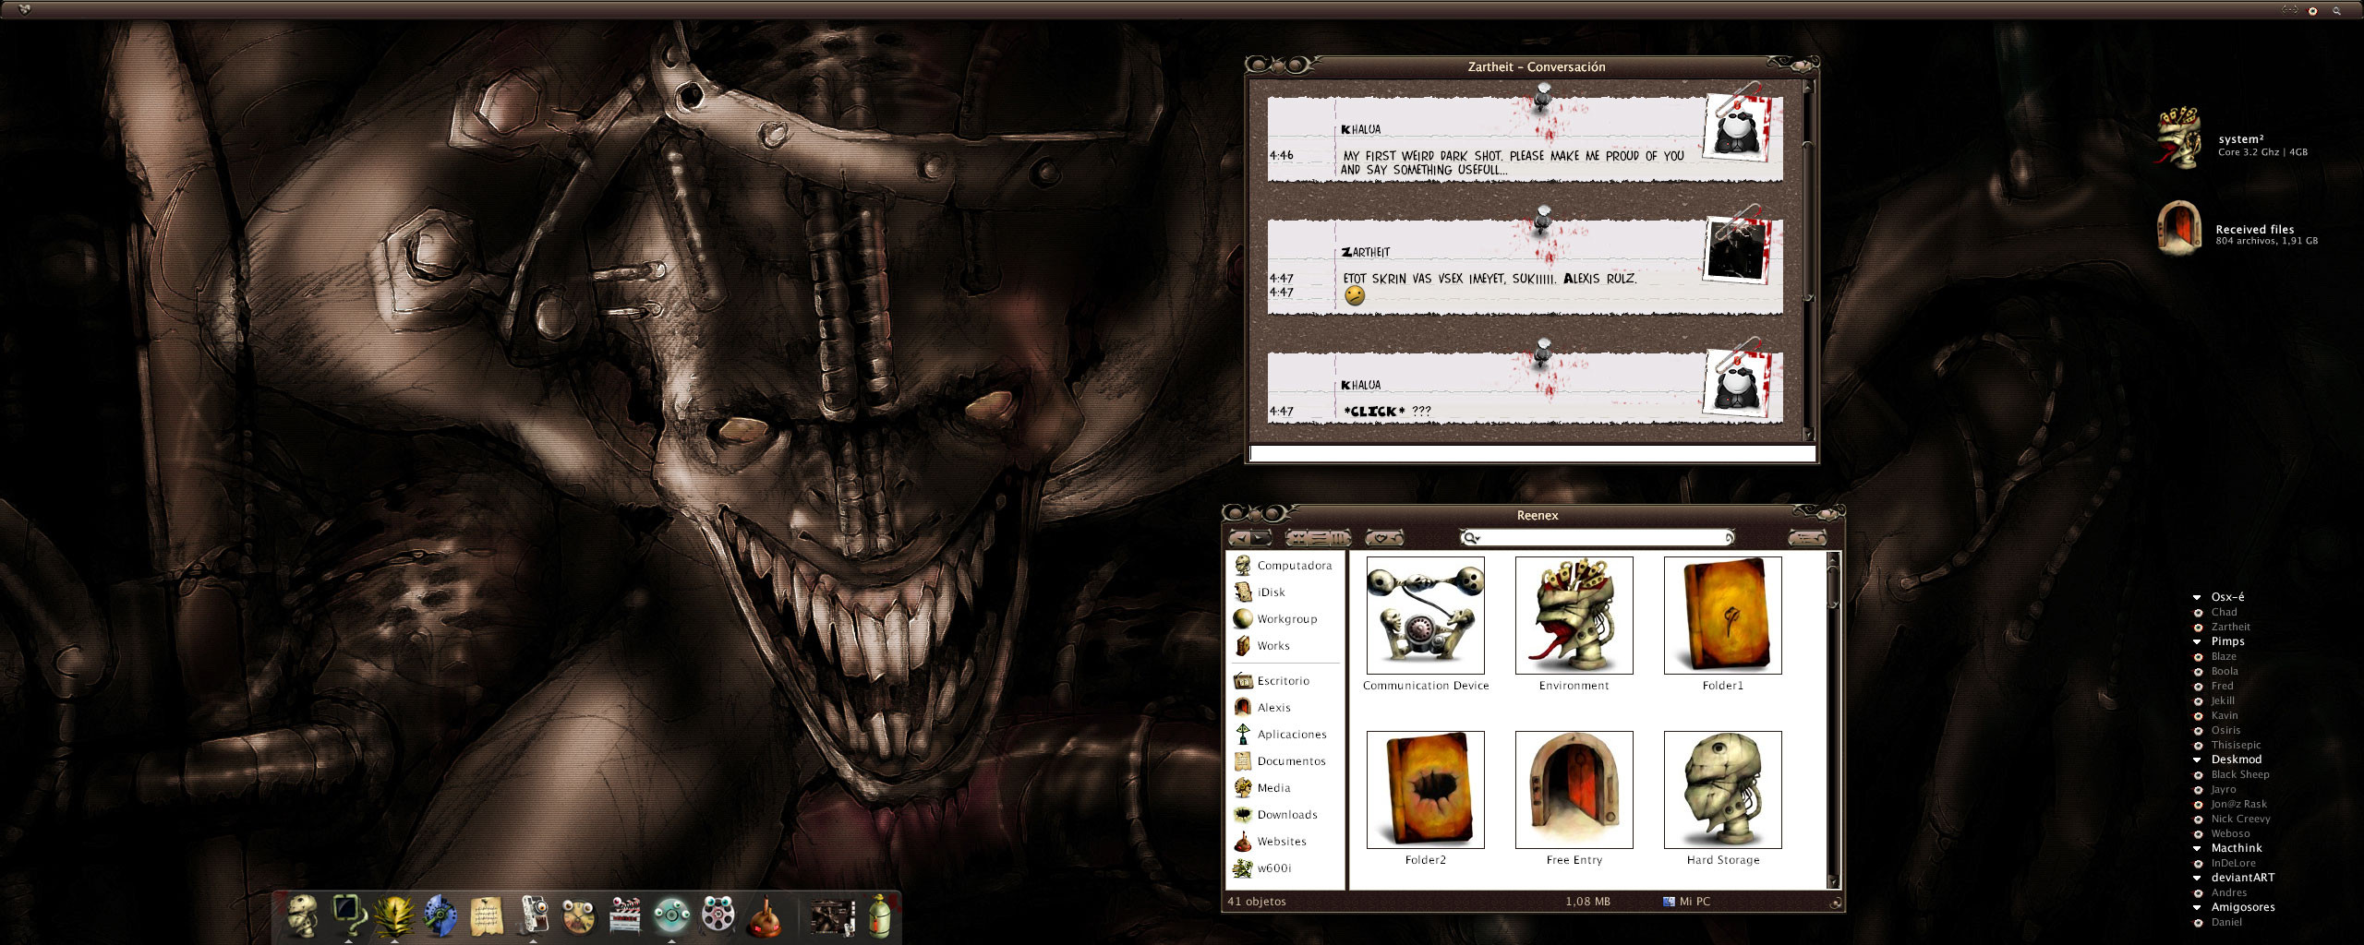The image size is (2364, 945).
Task: Open the skull Finder icon in the dock
Action: click(x=302, y=915)
